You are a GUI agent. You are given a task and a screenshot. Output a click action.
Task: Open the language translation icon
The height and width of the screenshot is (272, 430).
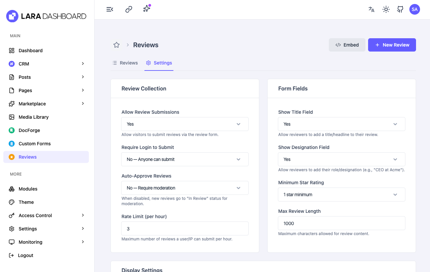[371, 9]
